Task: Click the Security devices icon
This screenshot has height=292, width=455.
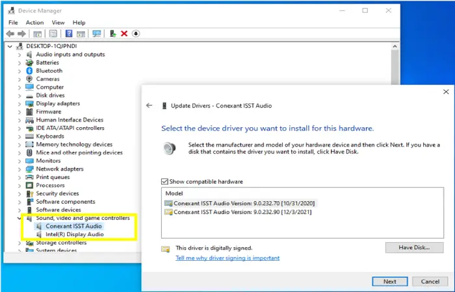Action: click(x=29, y=193)
